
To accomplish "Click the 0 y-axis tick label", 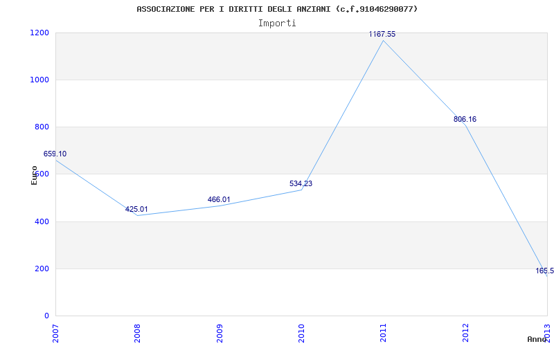I will pyautogui.click(x=46, y=316).
